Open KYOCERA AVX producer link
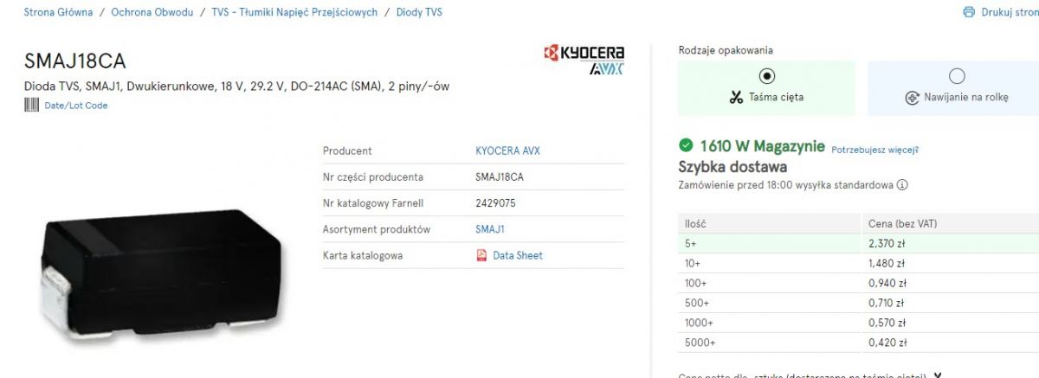 pyautogui.click(x=507, y=151)
